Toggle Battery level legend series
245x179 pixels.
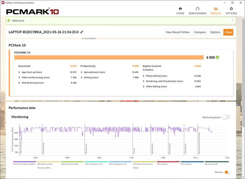[x=217, y=164]
